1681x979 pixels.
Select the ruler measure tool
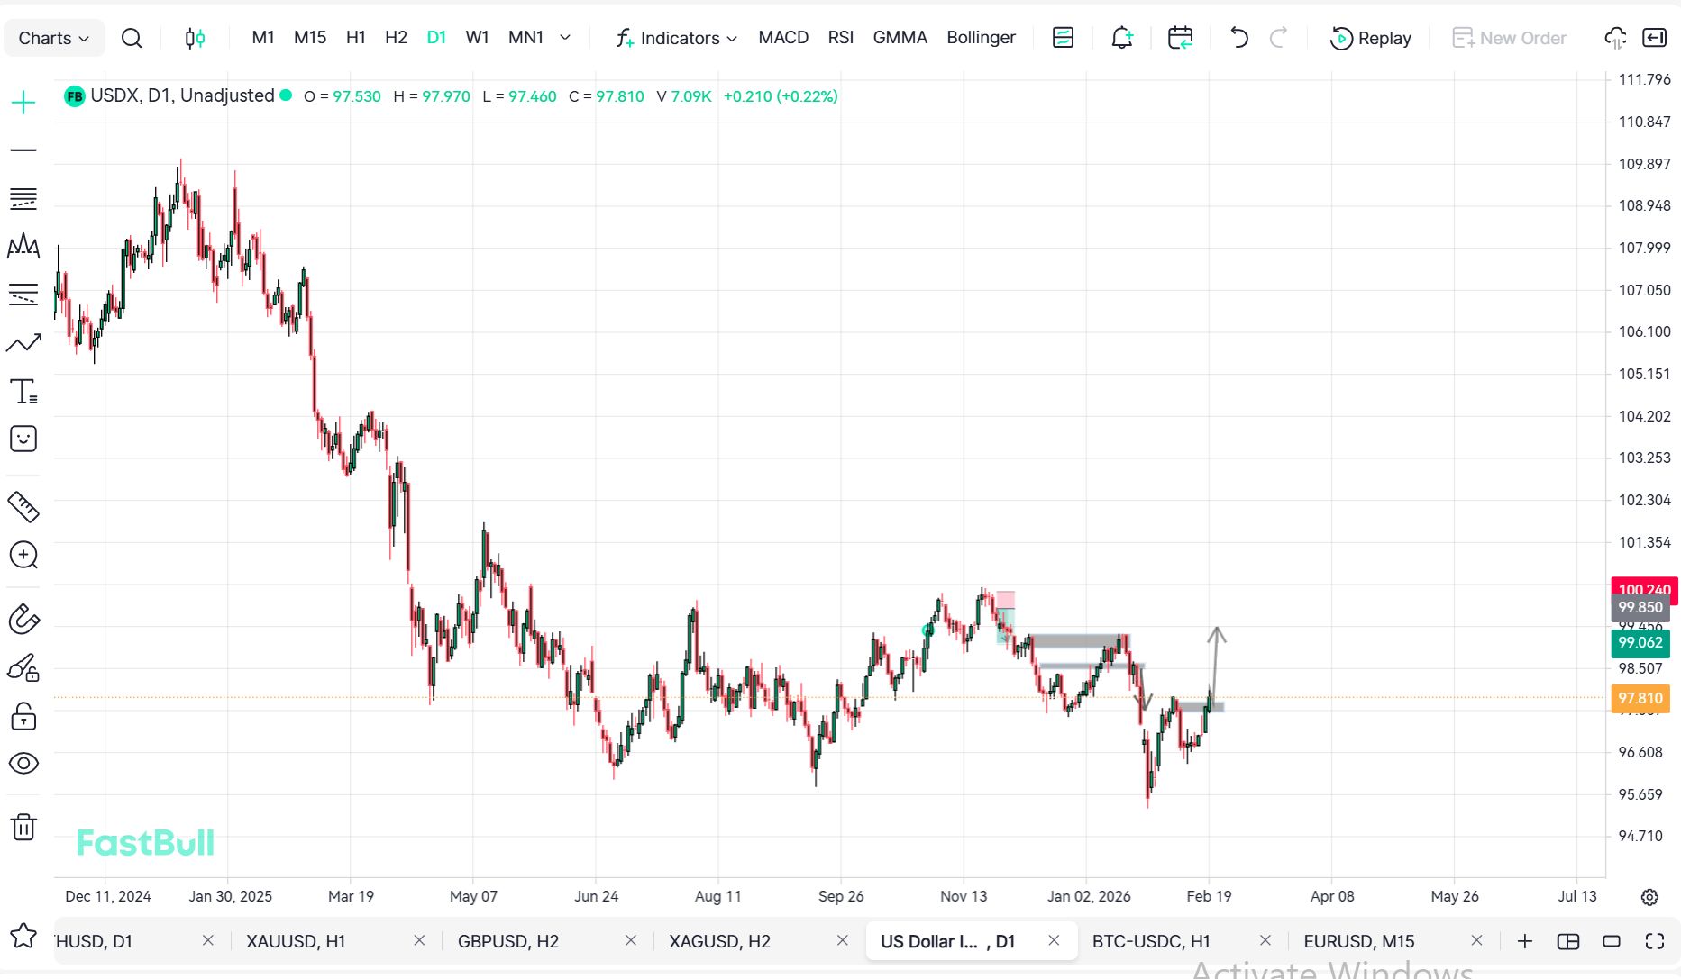pos(23,507)
